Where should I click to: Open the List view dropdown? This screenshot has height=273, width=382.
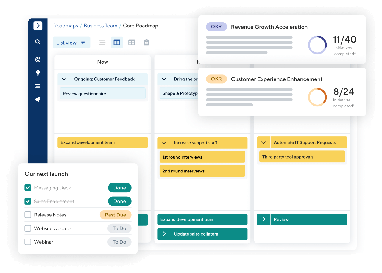[x=71, y=43]
